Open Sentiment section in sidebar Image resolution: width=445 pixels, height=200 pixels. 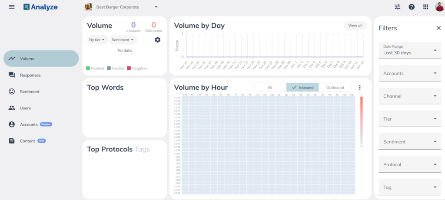[41, 92]
